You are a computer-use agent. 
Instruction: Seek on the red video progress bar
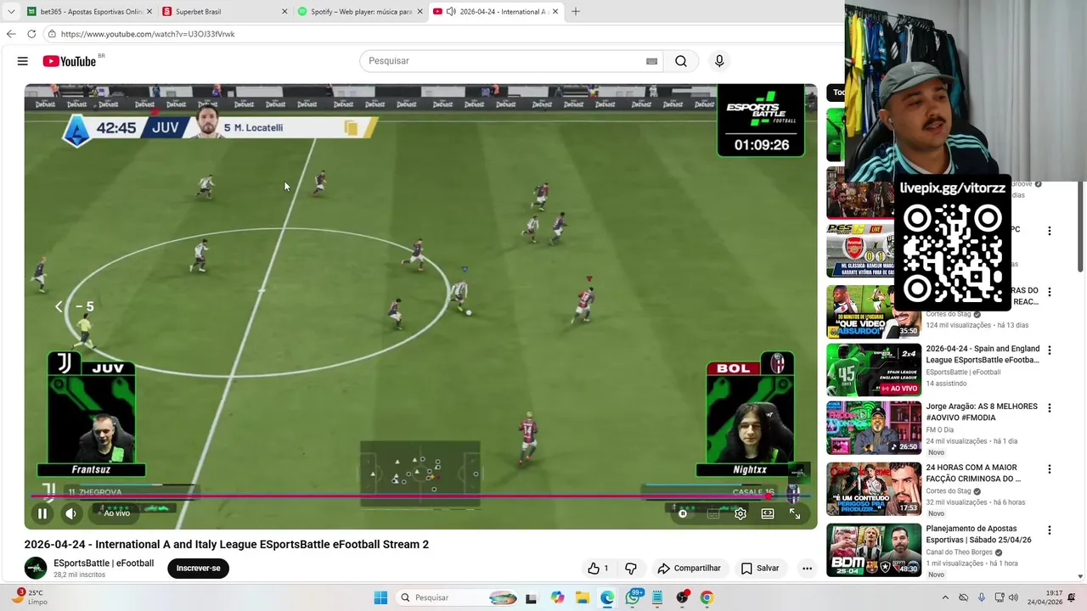coord(420,496)
